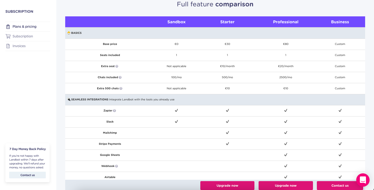Click Not applicable in Extra 500 chats row

176,88
